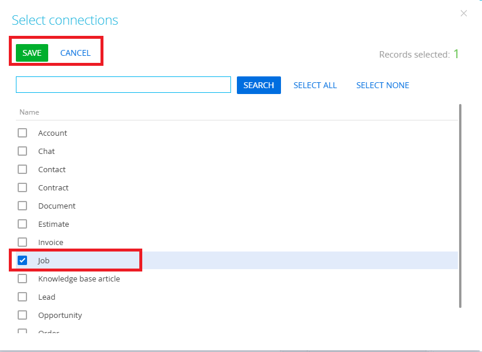Click the Name column header
Screen dimensions: 482x352
coord(29,112)
